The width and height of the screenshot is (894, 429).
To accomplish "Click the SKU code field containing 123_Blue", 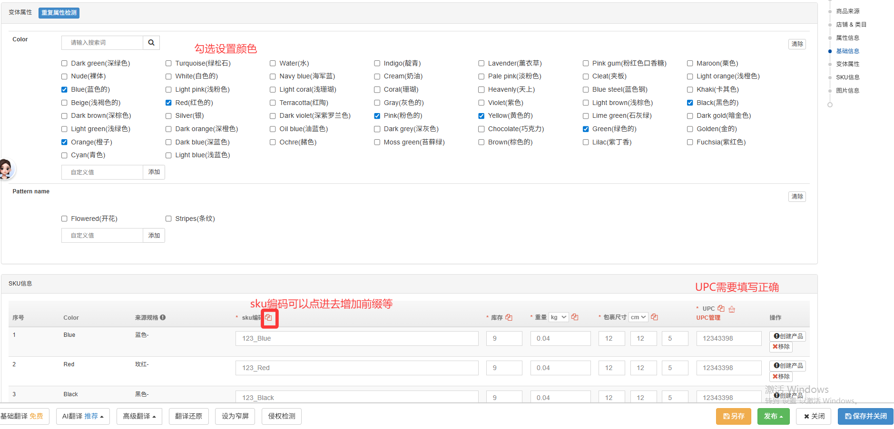I will (x=356, y=338).
